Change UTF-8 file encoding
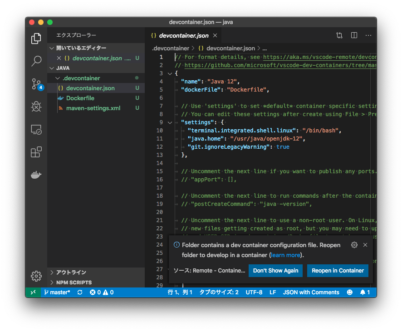Image resolution: width=402 pixels, height=331 pixels. point(254,292)
